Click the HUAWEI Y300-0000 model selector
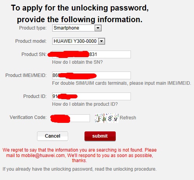194x180 pixels. pyautogui.click(x=78, y=41)
